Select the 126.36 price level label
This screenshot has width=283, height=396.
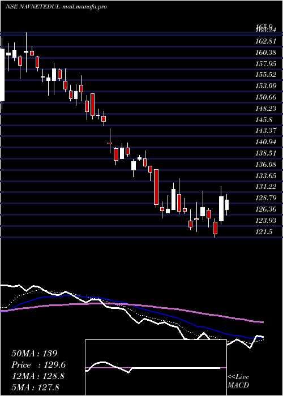coord(265,209)
